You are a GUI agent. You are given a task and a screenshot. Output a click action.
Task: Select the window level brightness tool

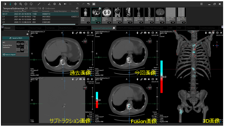pyautogui.click(x=5, y=4)
